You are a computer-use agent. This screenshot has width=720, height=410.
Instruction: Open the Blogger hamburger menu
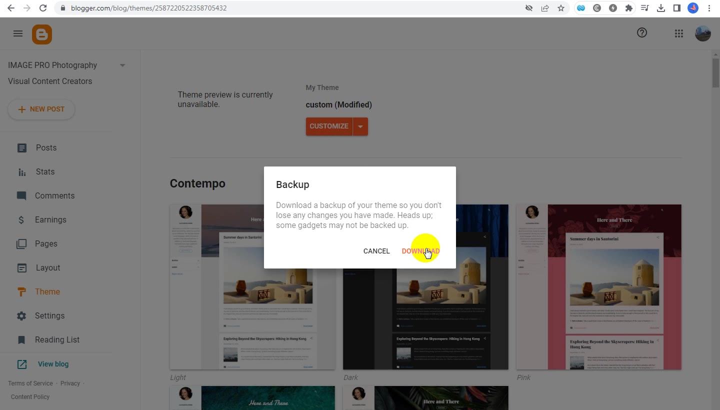click(x=18, y=33)
